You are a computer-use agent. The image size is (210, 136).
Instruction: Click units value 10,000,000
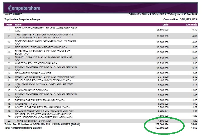(x=163, y=73)
